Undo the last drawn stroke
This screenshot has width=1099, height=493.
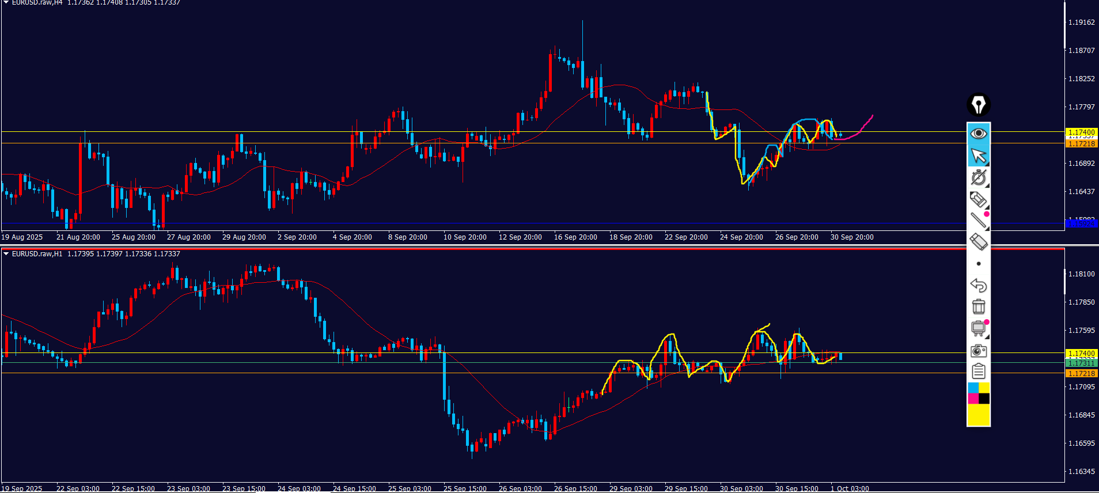tap(978, 285)
